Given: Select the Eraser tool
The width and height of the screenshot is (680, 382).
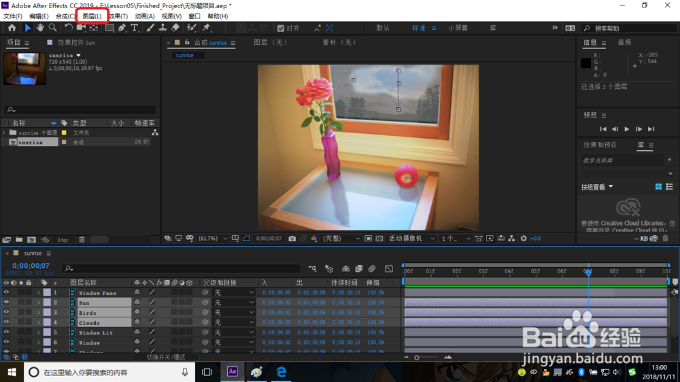Looking at the screenshot, I should [175, 28].
